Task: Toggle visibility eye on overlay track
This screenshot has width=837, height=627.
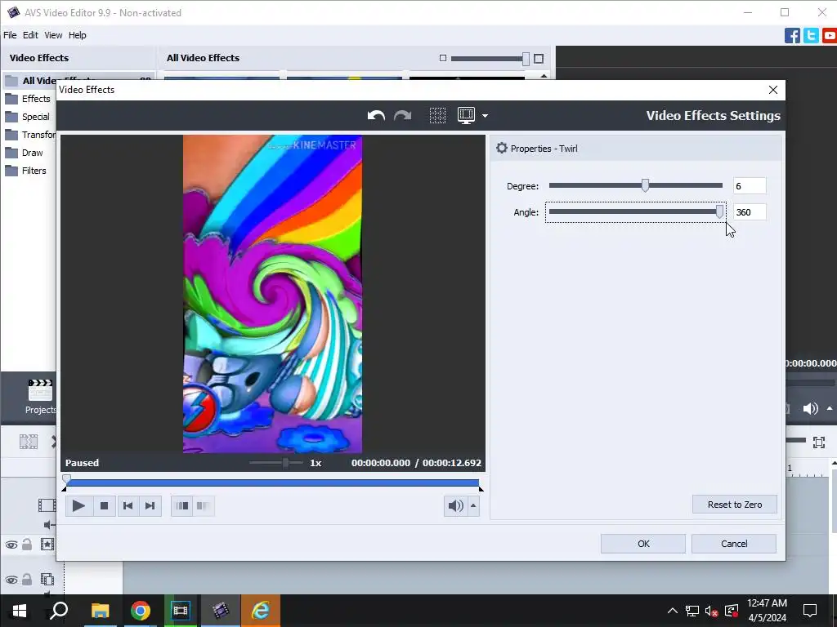Action: tap(11, 580)
